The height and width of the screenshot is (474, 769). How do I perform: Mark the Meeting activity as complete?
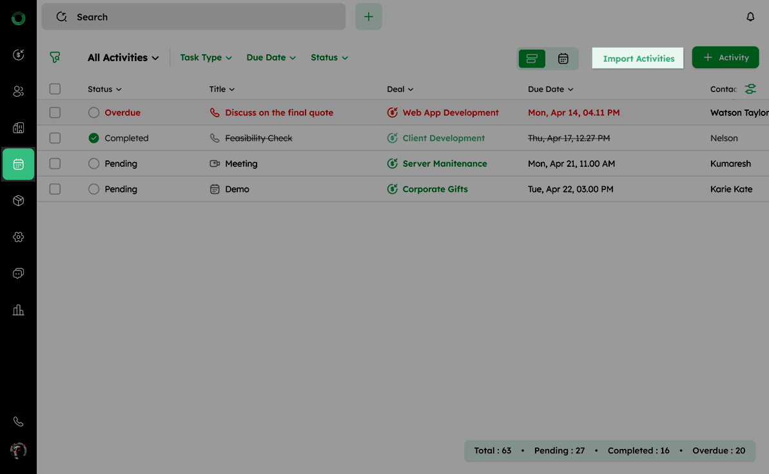coord(94,164)
